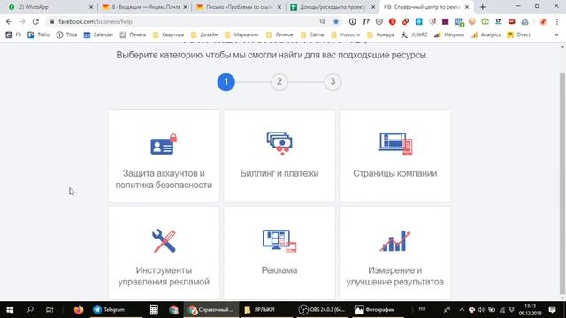This screenshot has width=566, height=318.
Task: Switch to the Доходы/расходы по проекту tab
Action: pos(333,7)
